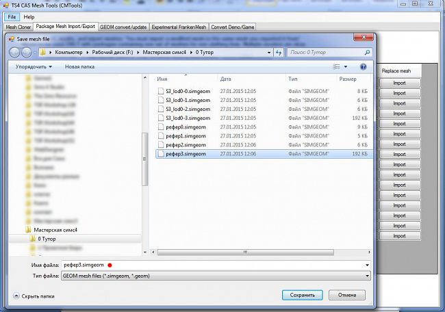Click the forward navigation arrow

[29, 51]
